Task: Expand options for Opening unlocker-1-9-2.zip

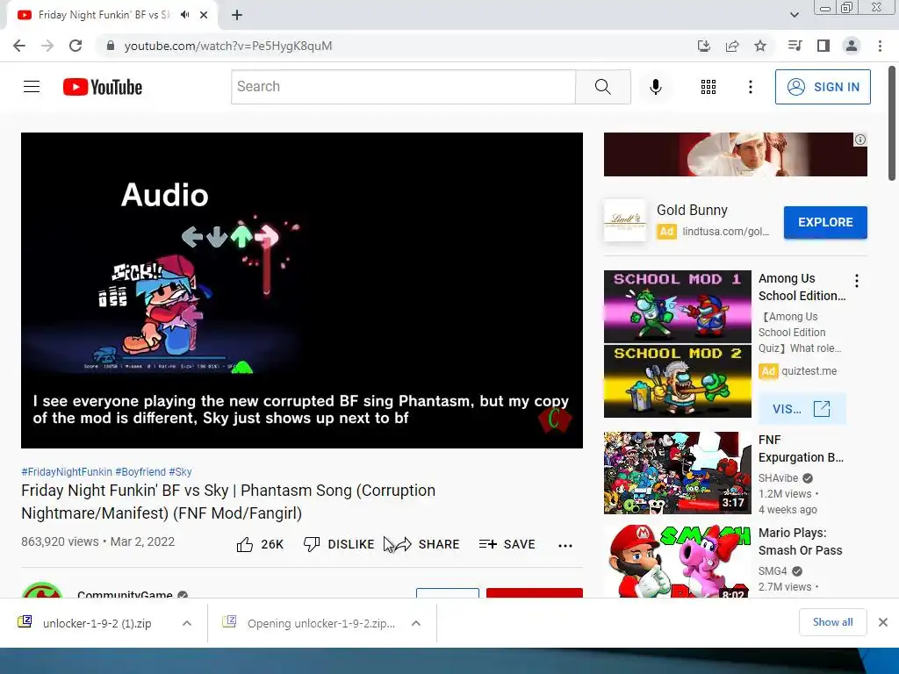Action: [x=416, y=624]
